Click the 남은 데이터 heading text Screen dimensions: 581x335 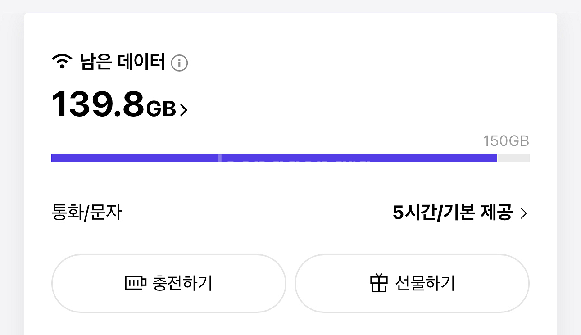(x=123, y=62)
